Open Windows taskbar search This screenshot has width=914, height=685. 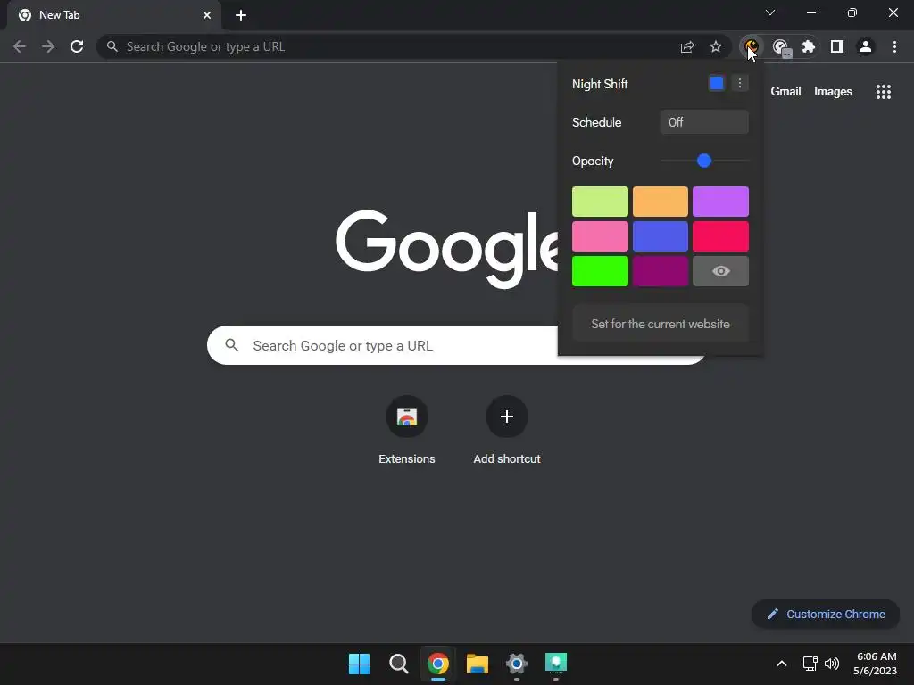[x=399, y=664]
